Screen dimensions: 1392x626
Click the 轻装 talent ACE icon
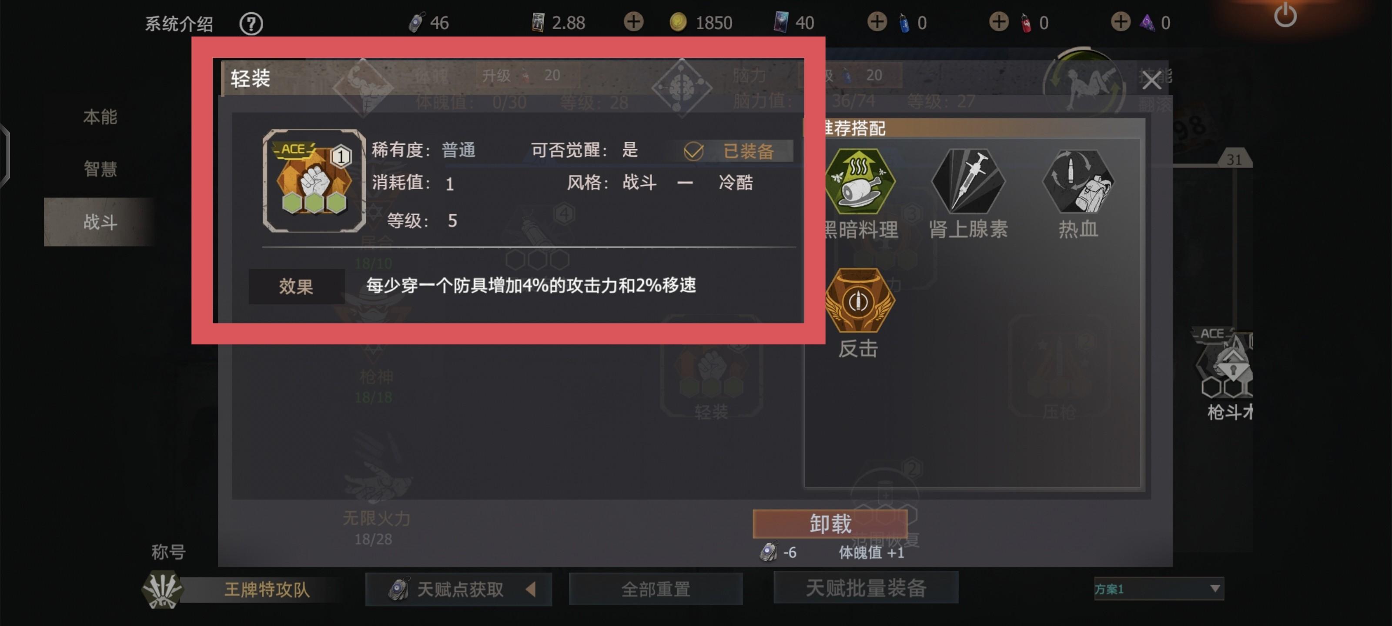click(x=314, y=181)
